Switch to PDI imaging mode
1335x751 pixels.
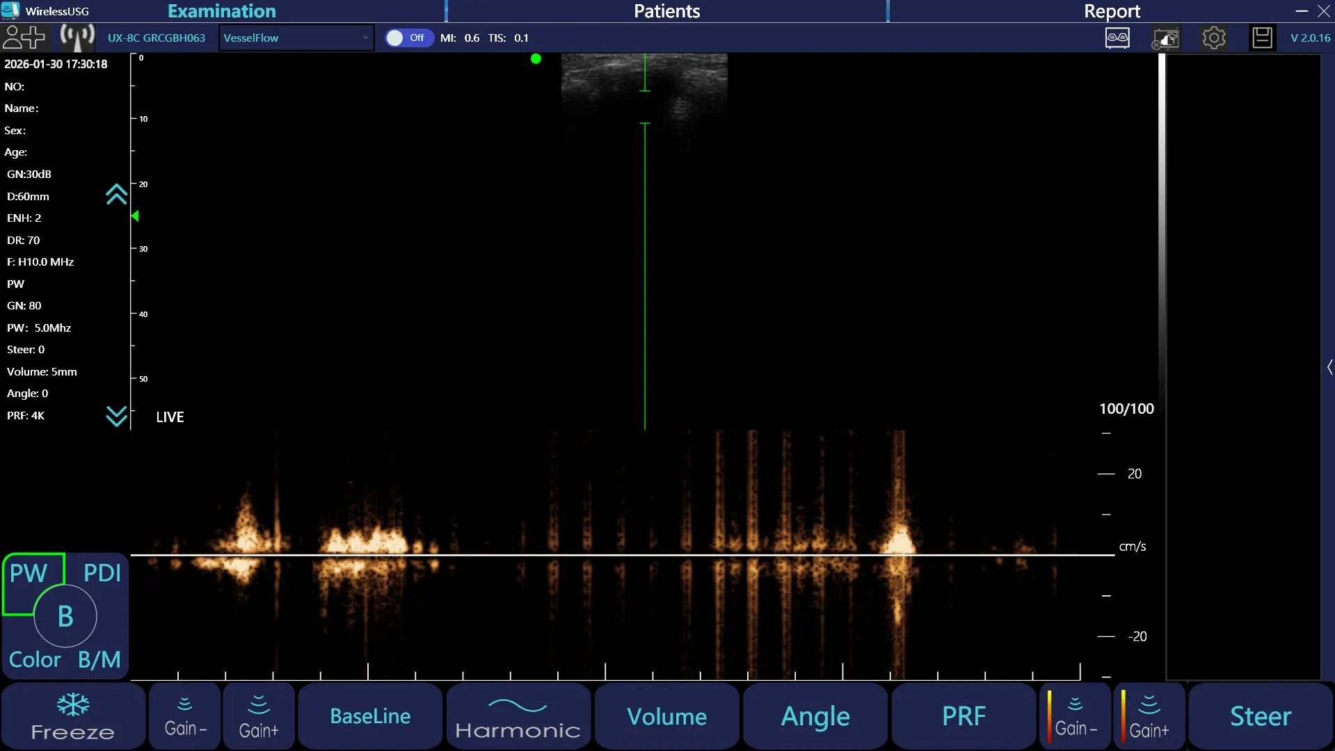click(102, 573)
